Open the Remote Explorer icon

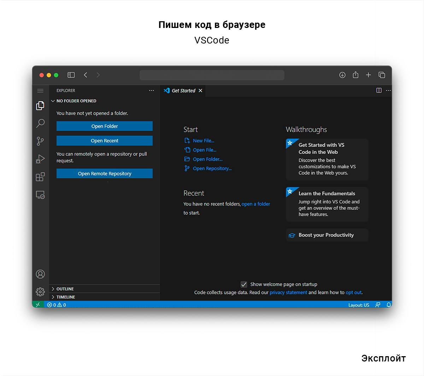click(x=40, y=195)
